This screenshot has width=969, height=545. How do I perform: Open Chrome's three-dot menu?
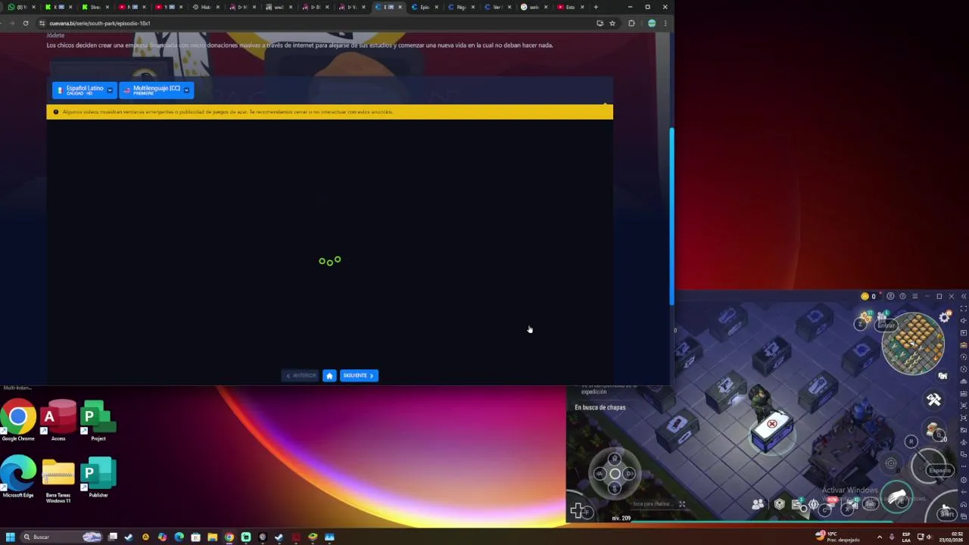point(665,23)
